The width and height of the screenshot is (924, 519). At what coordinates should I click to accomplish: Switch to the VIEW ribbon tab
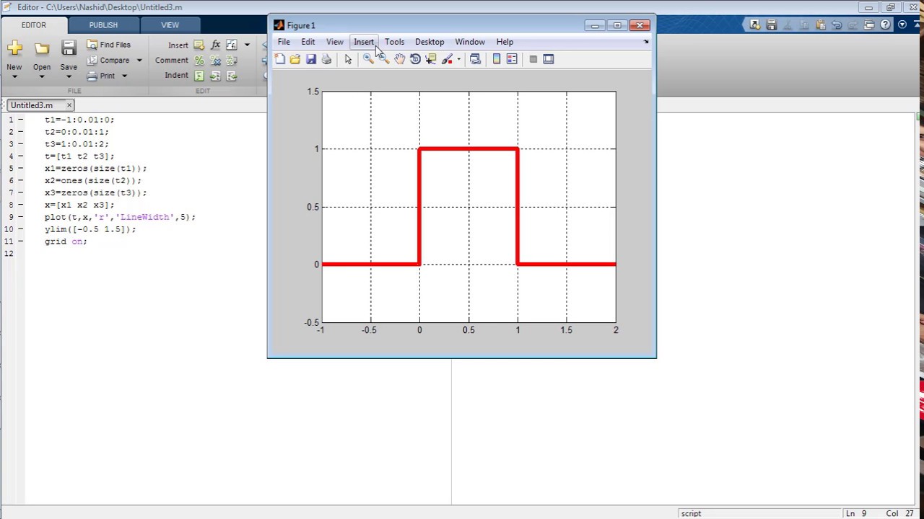pyautogui.click(x=170, y=25)
